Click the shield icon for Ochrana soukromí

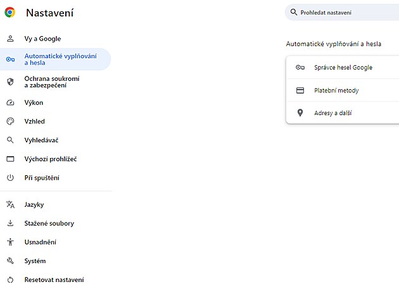10,82
